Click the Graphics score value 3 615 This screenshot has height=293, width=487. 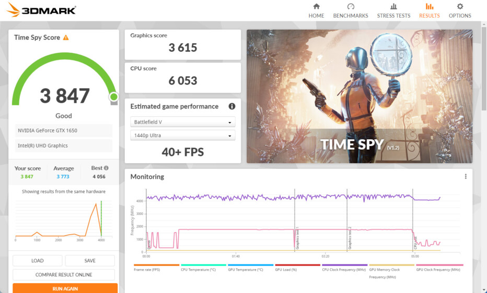pyautogui.click(x=183, y=47)
